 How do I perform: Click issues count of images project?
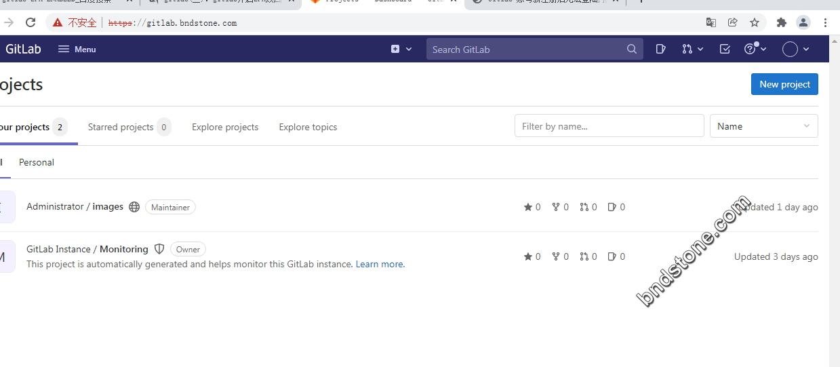[x=616, y=207]
